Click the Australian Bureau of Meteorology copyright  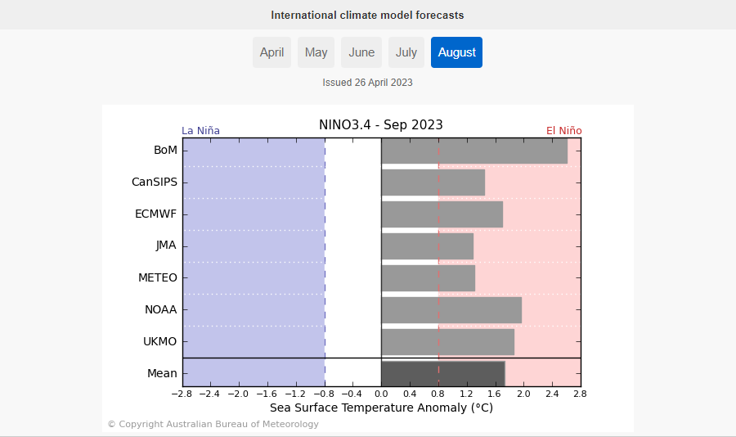pos(213,424)
